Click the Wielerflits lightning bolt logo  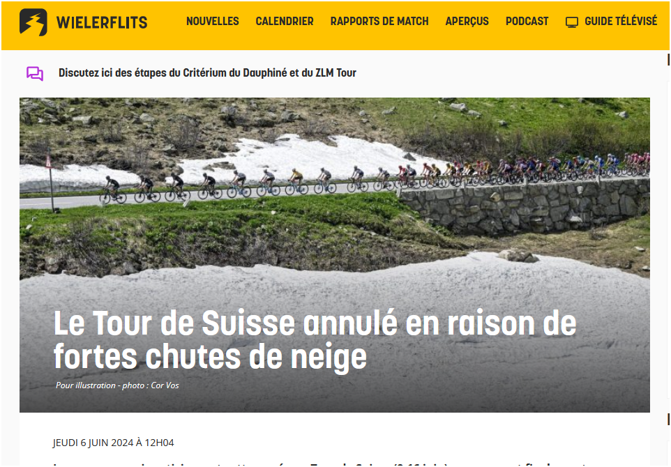coord(33,22)
